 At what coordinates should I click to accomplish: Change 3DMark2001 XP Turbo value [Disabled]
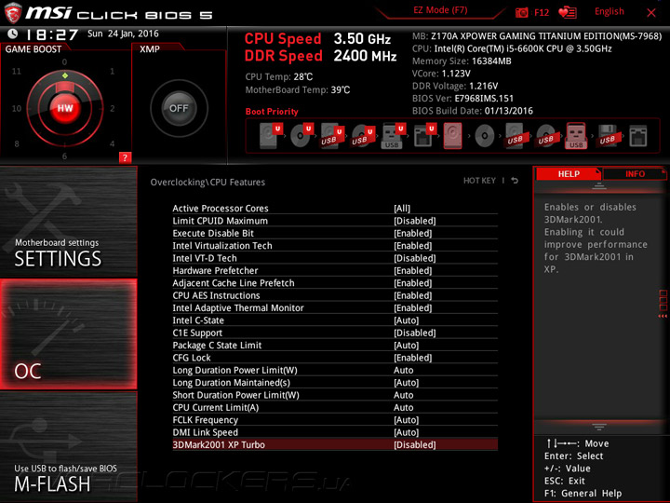click(x=414, y=444)
